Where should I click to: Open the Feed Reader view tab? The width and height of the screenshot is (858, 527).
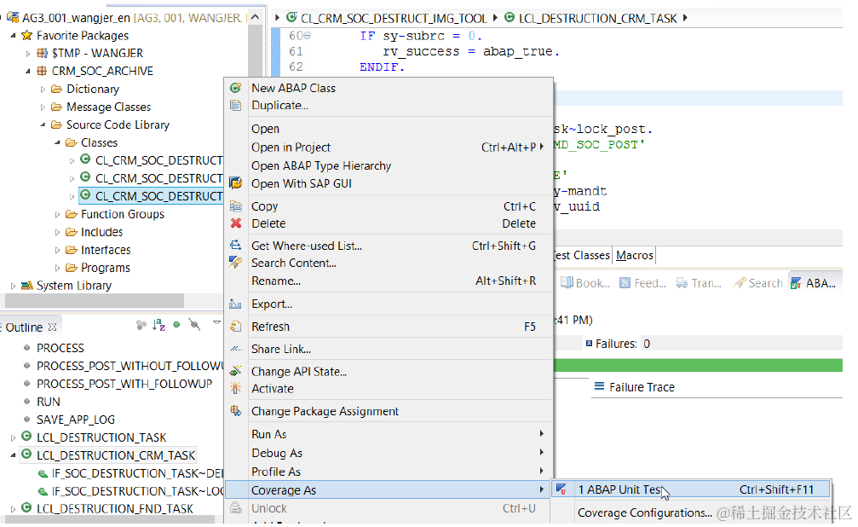tap(642, 283)
